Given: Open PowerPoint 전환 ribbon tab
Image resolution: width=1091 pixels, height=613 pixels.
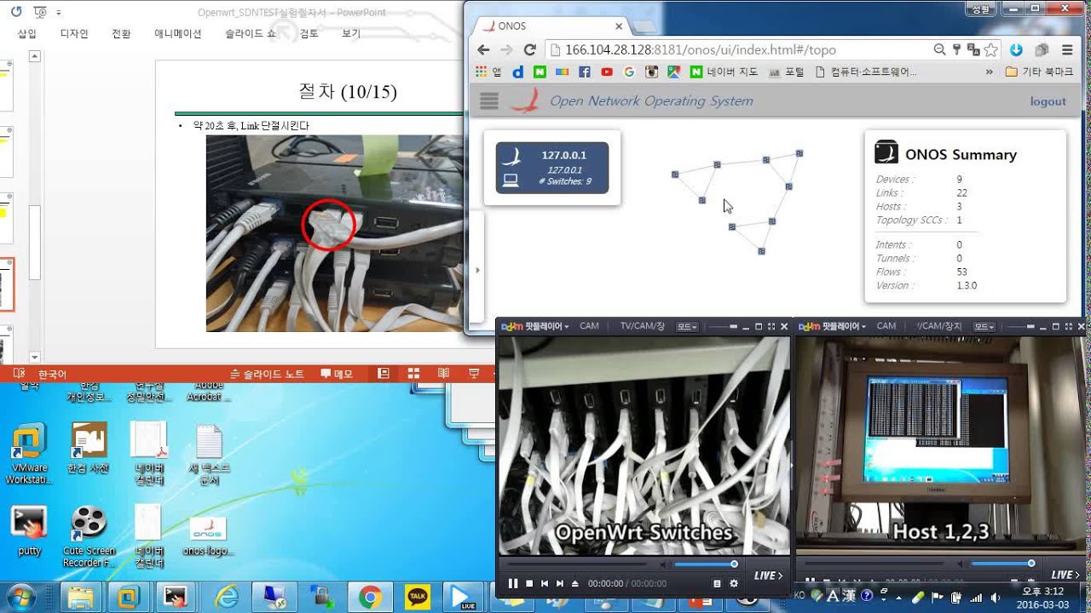Looking at the screenshot, I should [x=121, y=34].
